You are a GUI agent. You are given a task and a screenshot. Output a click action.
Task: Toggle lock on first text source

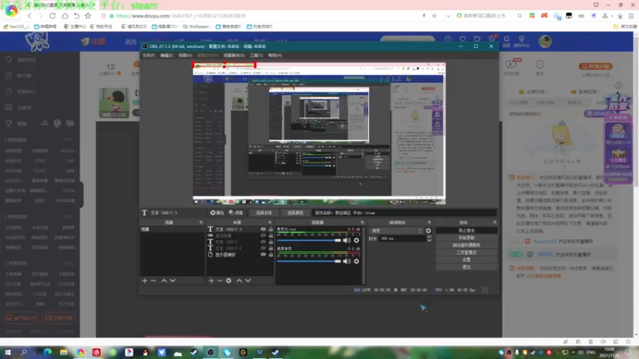(271, 229)
